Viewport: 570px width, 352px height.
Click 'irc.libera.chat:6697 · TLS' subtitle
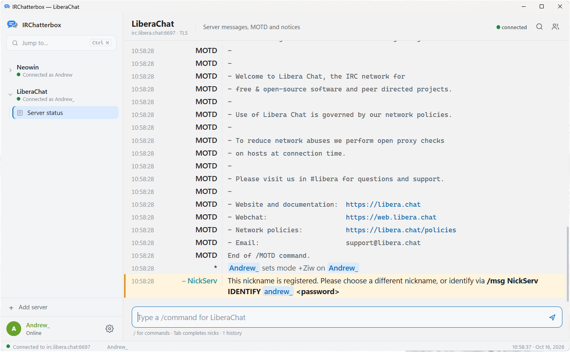point(160,33)
